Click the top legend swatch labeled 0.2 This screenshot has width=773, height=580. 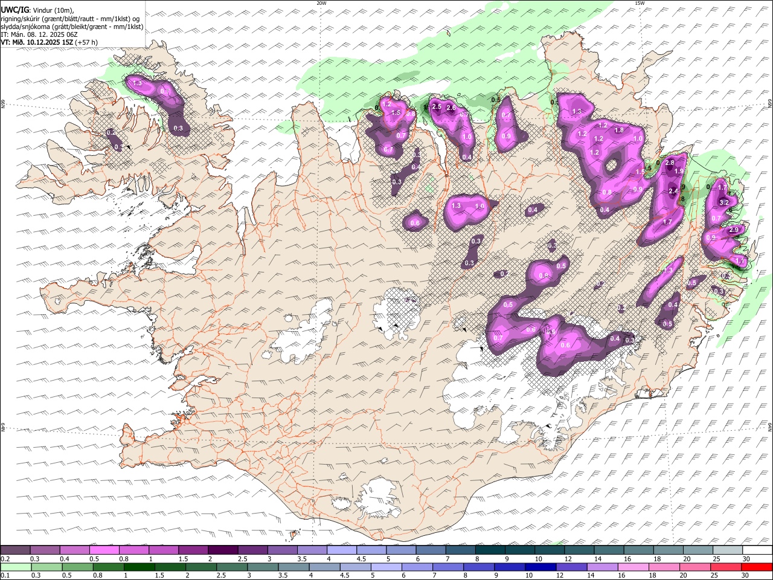pos(16,550)
